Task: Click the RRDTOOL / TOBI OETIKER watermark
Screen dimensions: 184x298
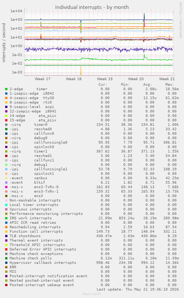Action: point(180,20)
